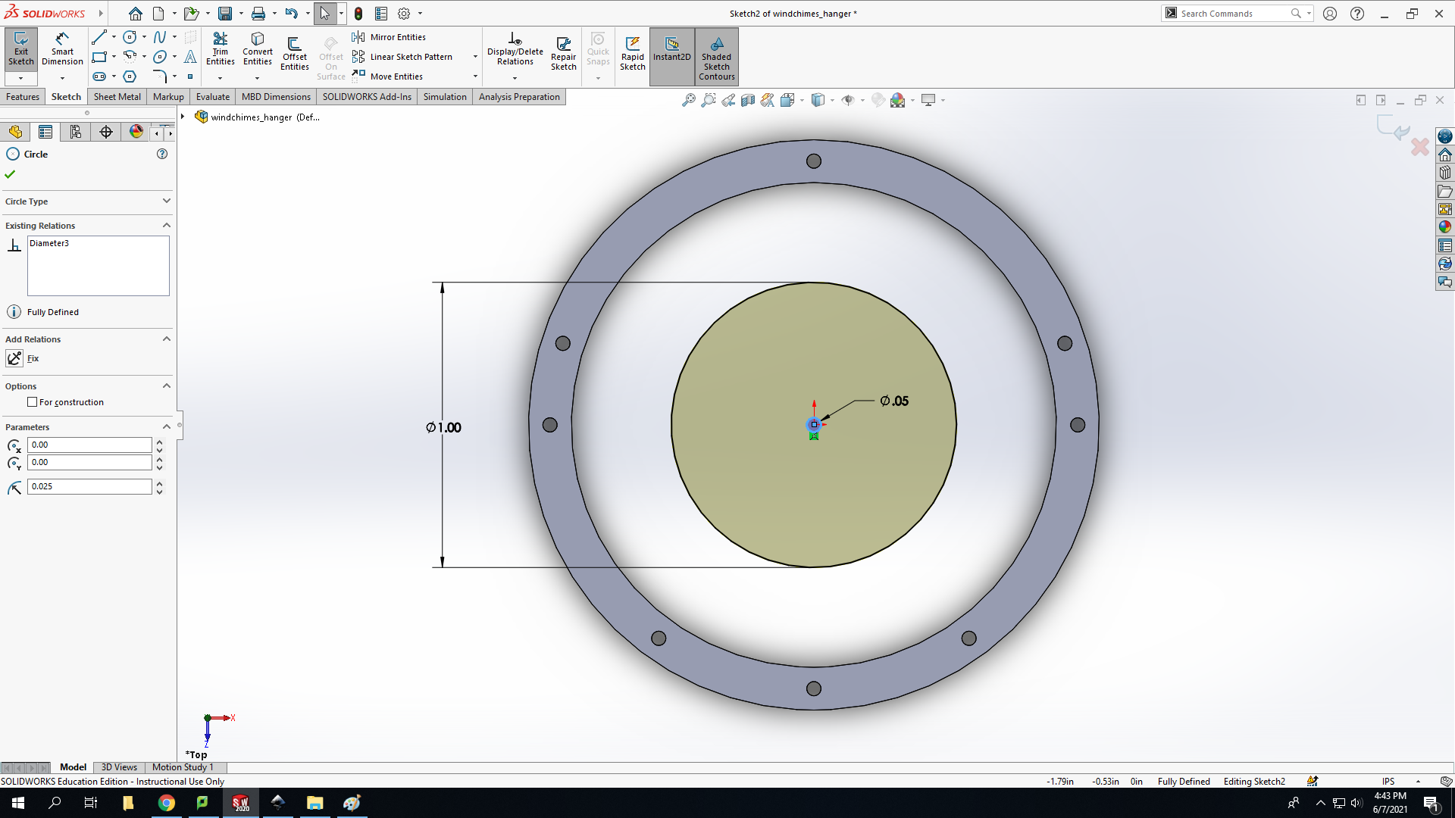This screenshot has width=1455, height=818.
Task: Select the Mirror Entities tool
Action: [390, 37]
